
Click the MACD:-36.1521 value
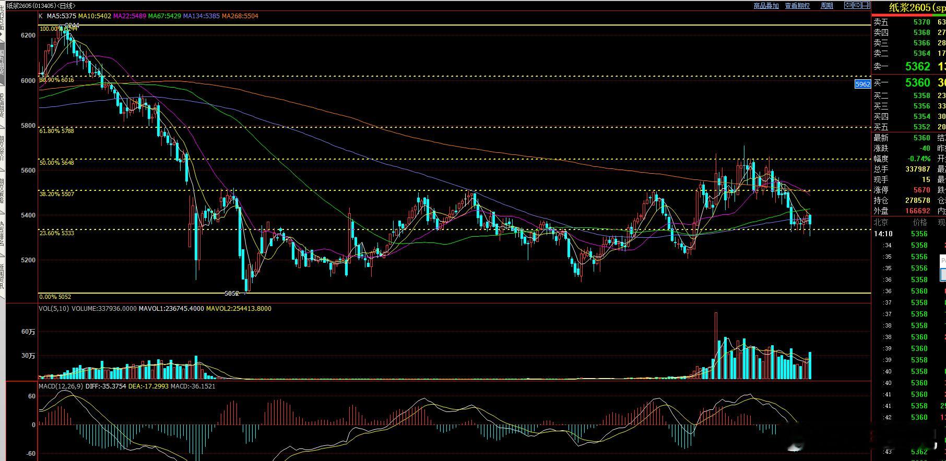coord(193,386)
